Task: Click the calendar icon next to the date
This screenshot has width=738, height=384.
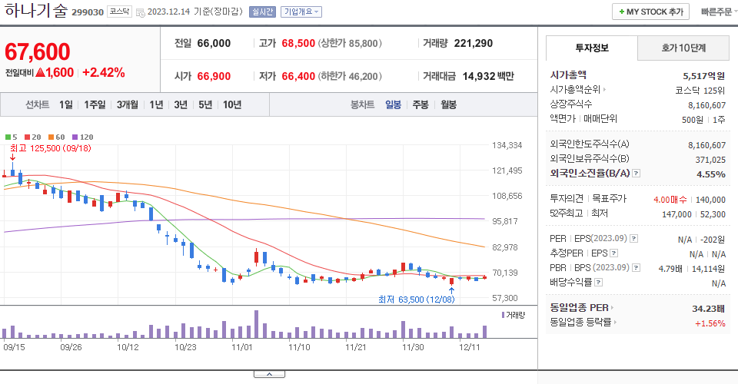Action: pyautogui.click(x=140, y=13)
